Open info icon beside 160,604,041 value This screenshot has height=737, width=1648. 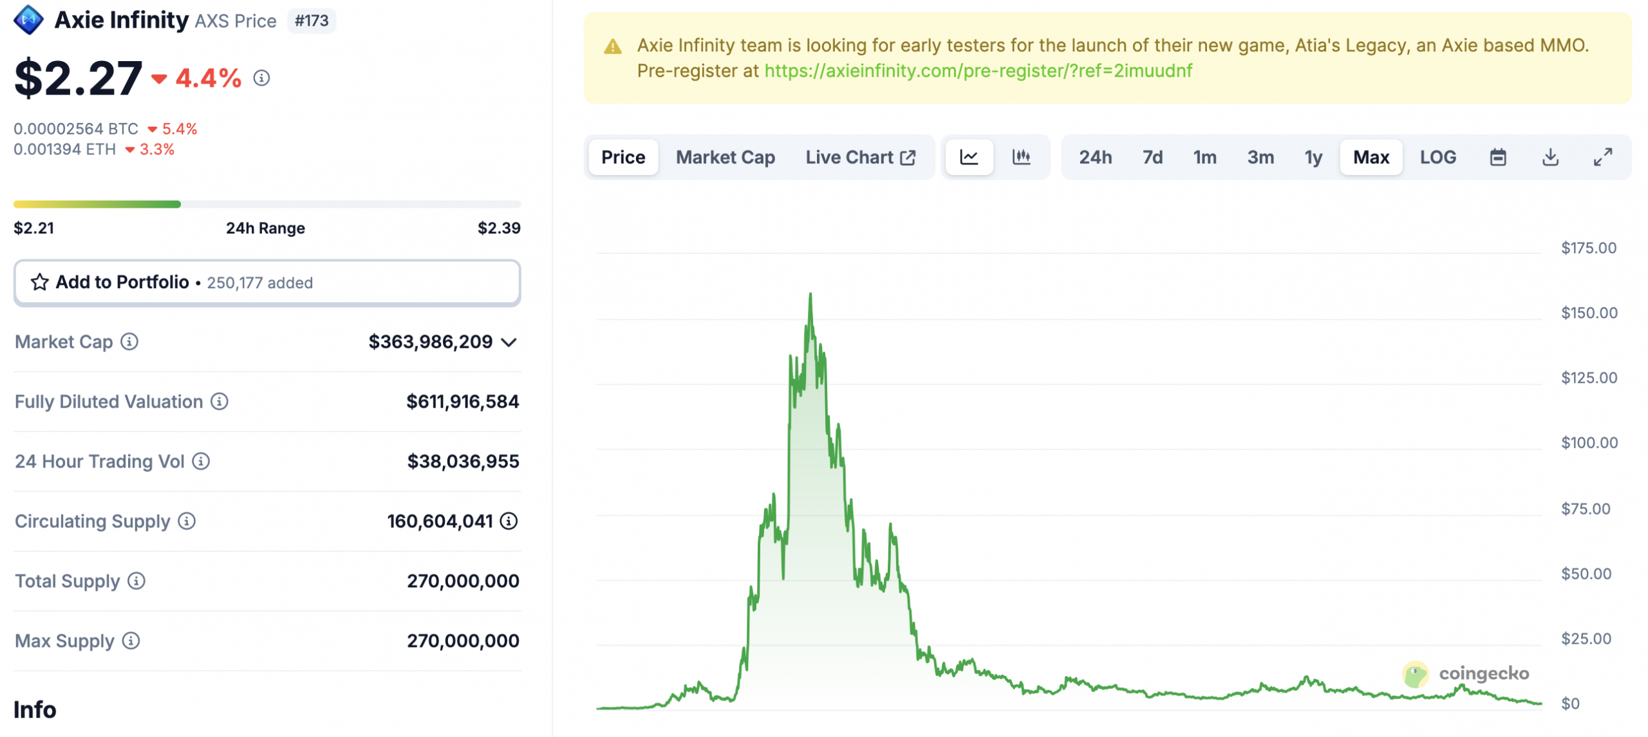coord(509,521)
